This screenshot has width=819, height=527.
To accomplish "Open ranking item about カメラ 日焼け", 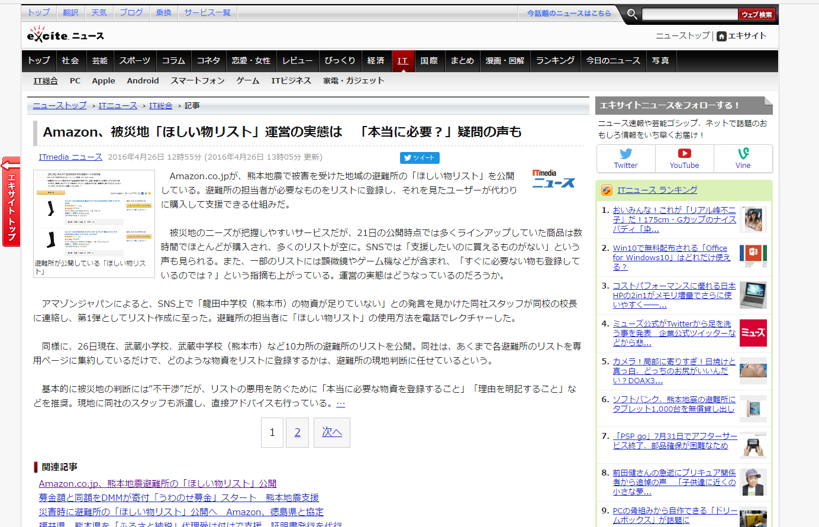I will pyautogui.click(x=674, y=371).
